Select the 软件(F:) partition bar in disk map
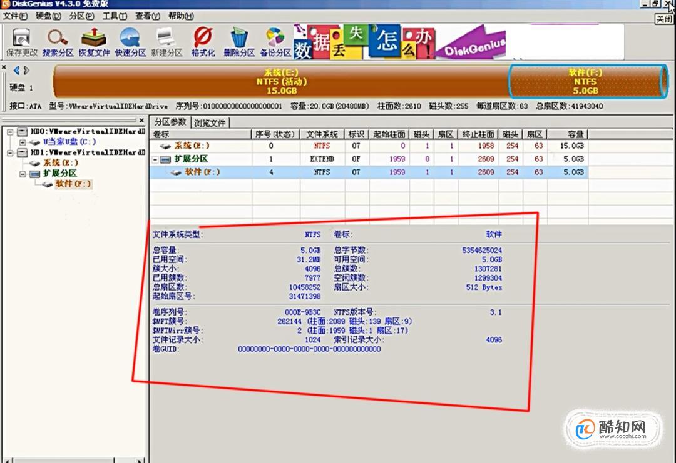The height and width of the screenshot is (463, 676). coord(588,82)
